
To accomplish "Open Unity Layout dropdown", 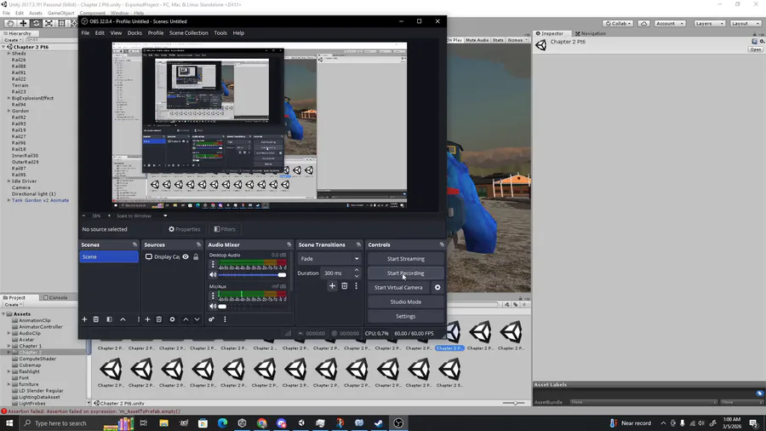I will pyautogui.click(x=745, y=24).
